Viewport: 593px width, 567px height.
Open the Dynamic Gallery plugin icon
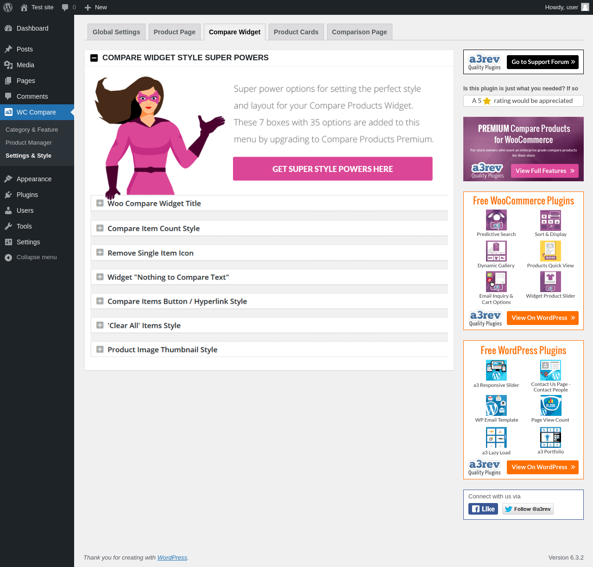tap(496, 251)
